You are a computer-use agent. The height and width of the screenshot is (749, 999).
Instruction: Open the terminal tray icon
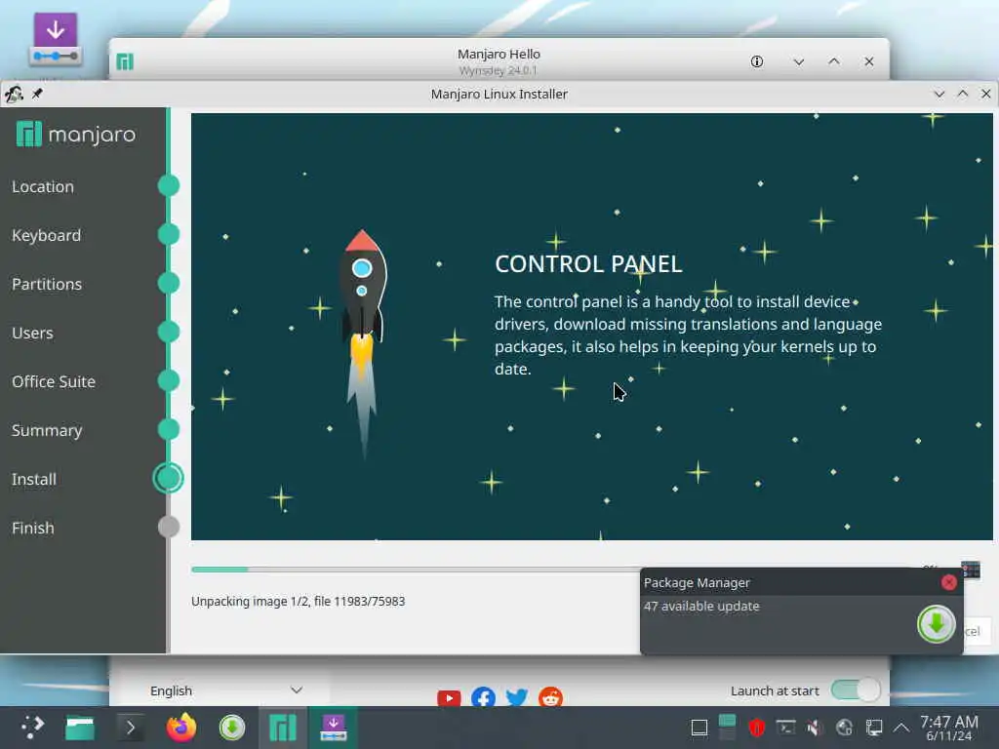pyautogui.click(x=785, y=728)
